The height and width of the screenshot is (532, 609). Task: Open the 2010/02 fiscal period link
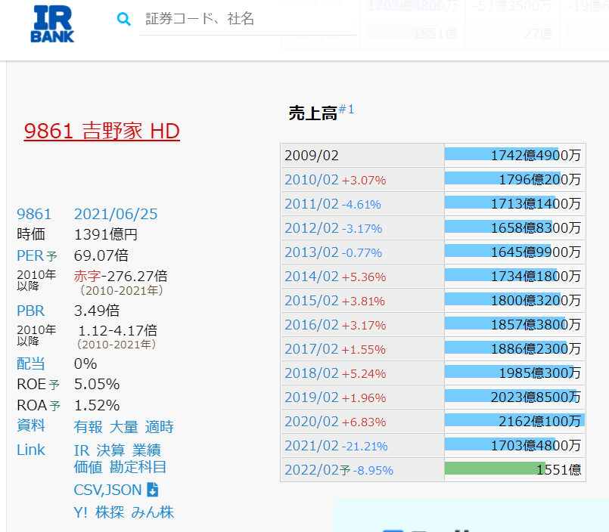[x=312, y=180]
